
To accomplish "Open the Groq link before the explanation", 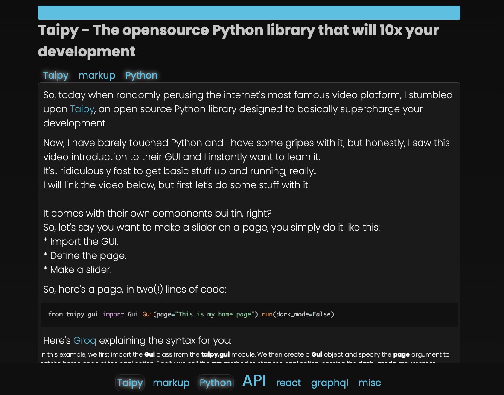I will coord(84,340).
